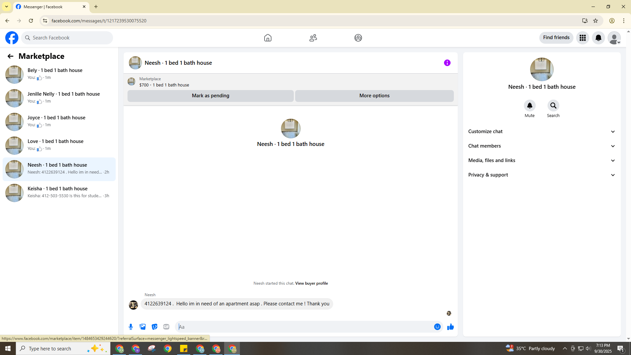The width and height of the screenshot is (631, 355).
Task: Expand the Chat members section
Action: (x=541, y=146)
